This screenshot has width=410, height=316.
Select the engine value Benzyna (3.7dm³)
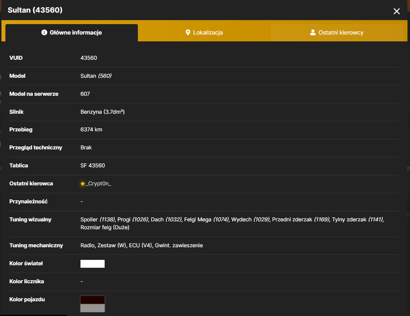pyautogui.click(x=102, y=112)
